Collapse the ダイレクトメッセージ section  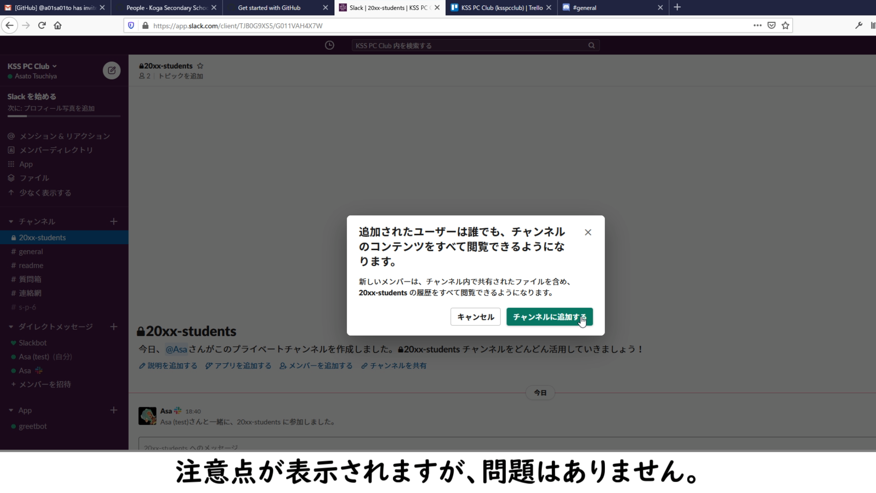(11, 327)
